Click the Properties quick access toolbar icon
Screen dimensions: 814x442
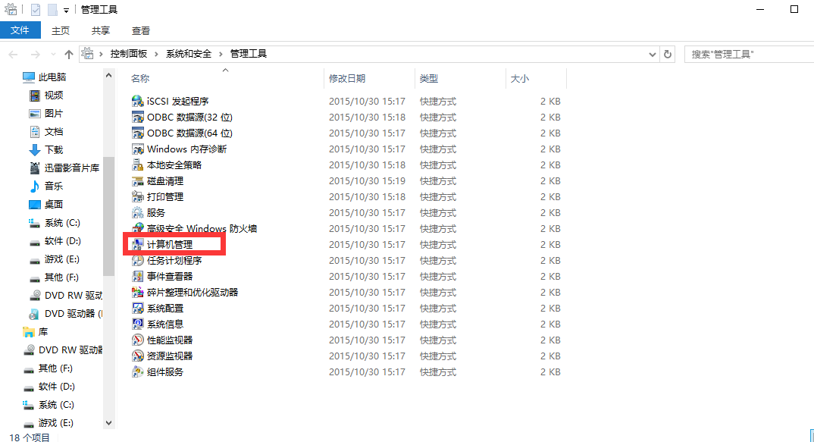click(36, 9)
